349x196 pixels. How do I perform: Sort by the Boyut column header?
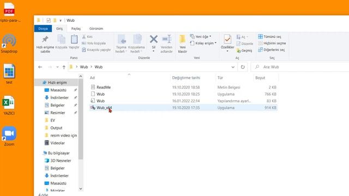tap(260, 78)
